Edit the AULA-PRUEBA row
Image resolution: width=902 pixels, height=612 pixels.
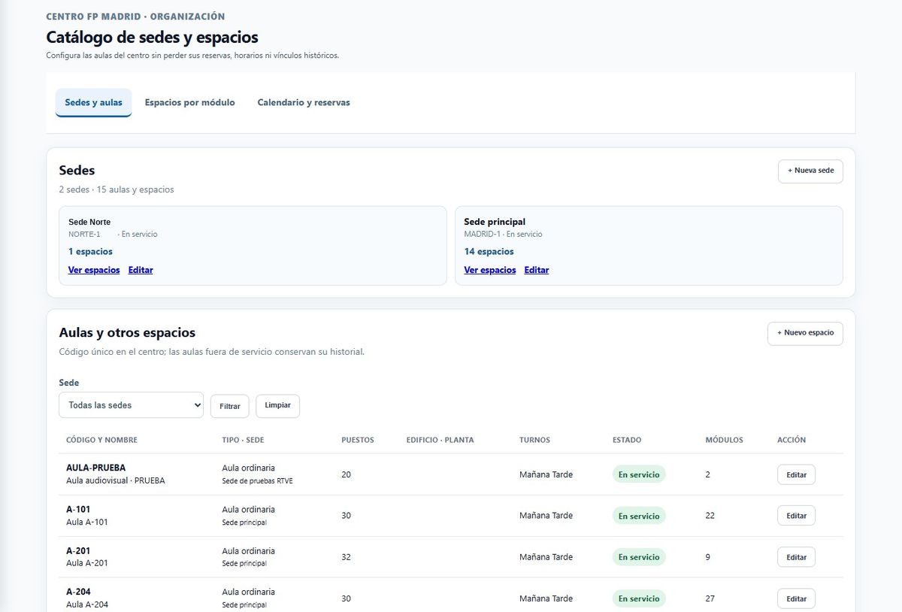tap(796, 475)
